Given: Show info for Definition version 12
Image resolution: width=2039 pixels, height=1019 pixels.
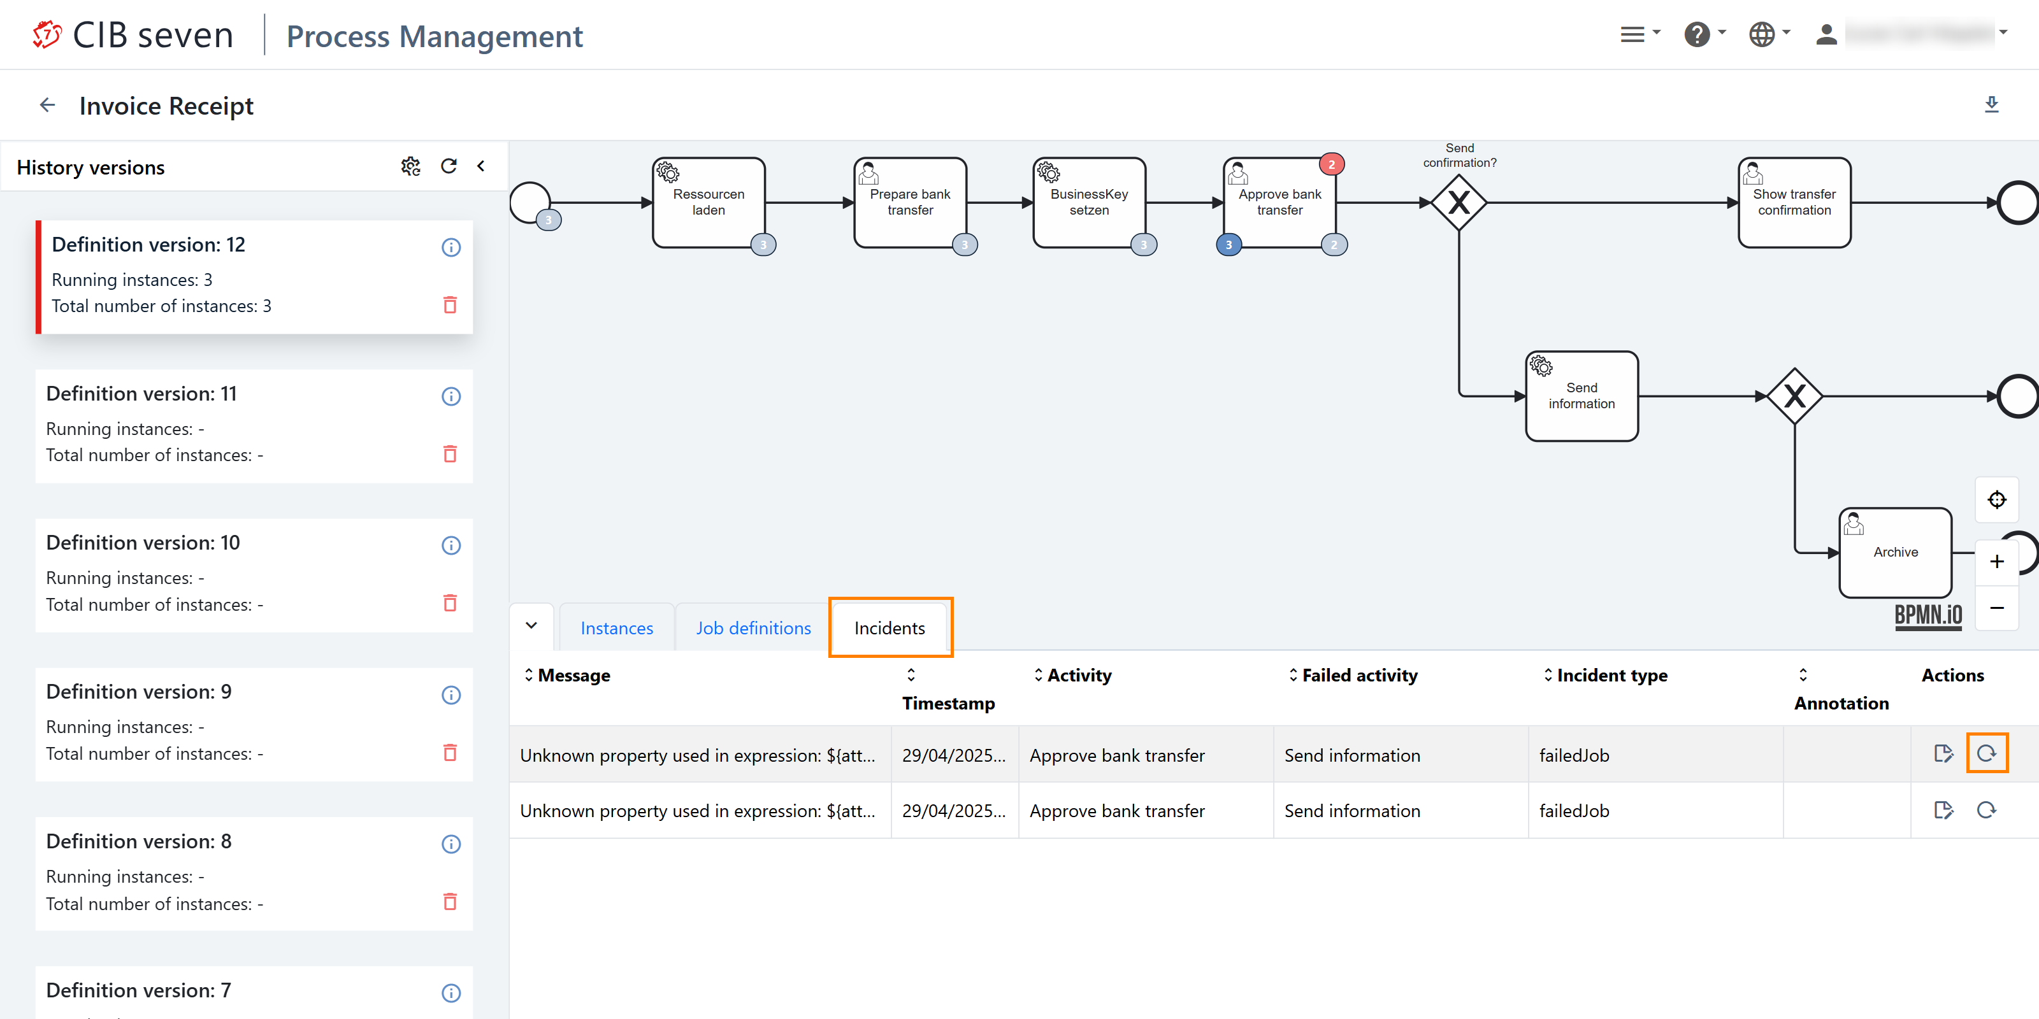Looking at the screenshot, I should [451, 248].
